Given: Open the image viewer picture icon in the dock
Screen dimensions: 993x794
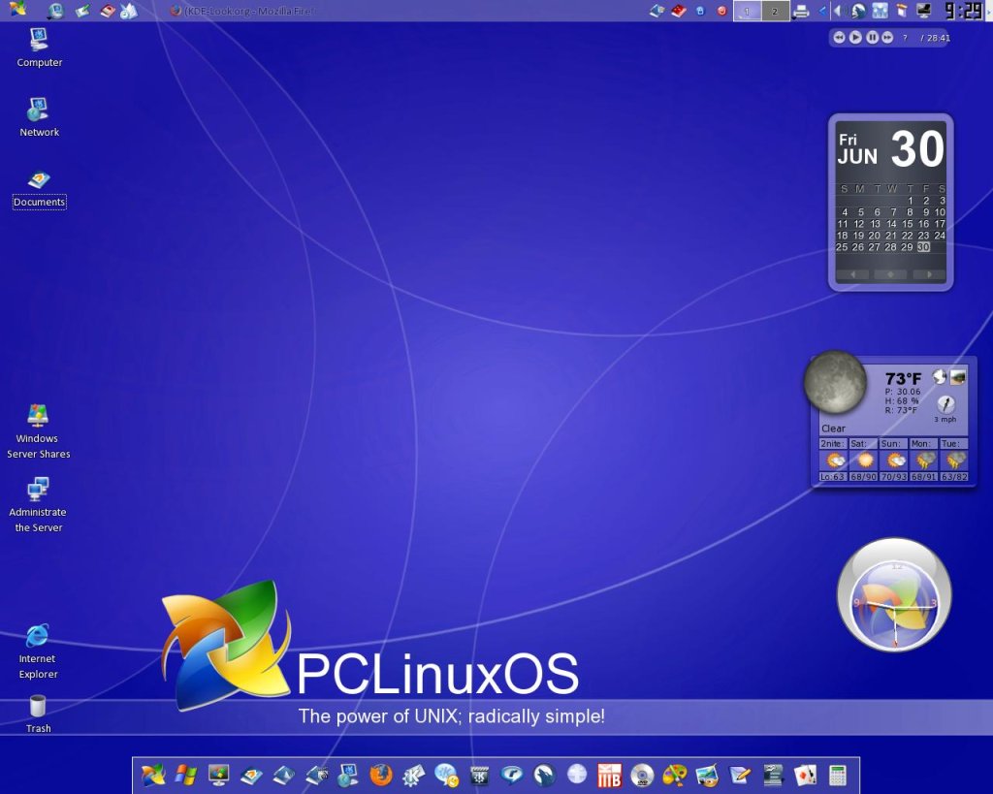Looking at the screenshot, I should pyautogui.click(x=707, y=775).
